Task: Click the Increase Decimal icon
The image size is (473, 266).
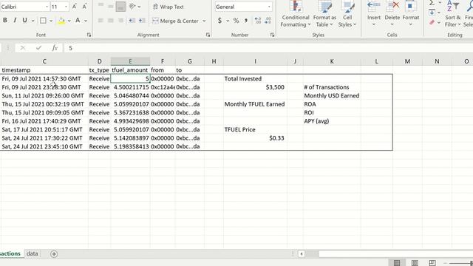Action: (258, 21)
